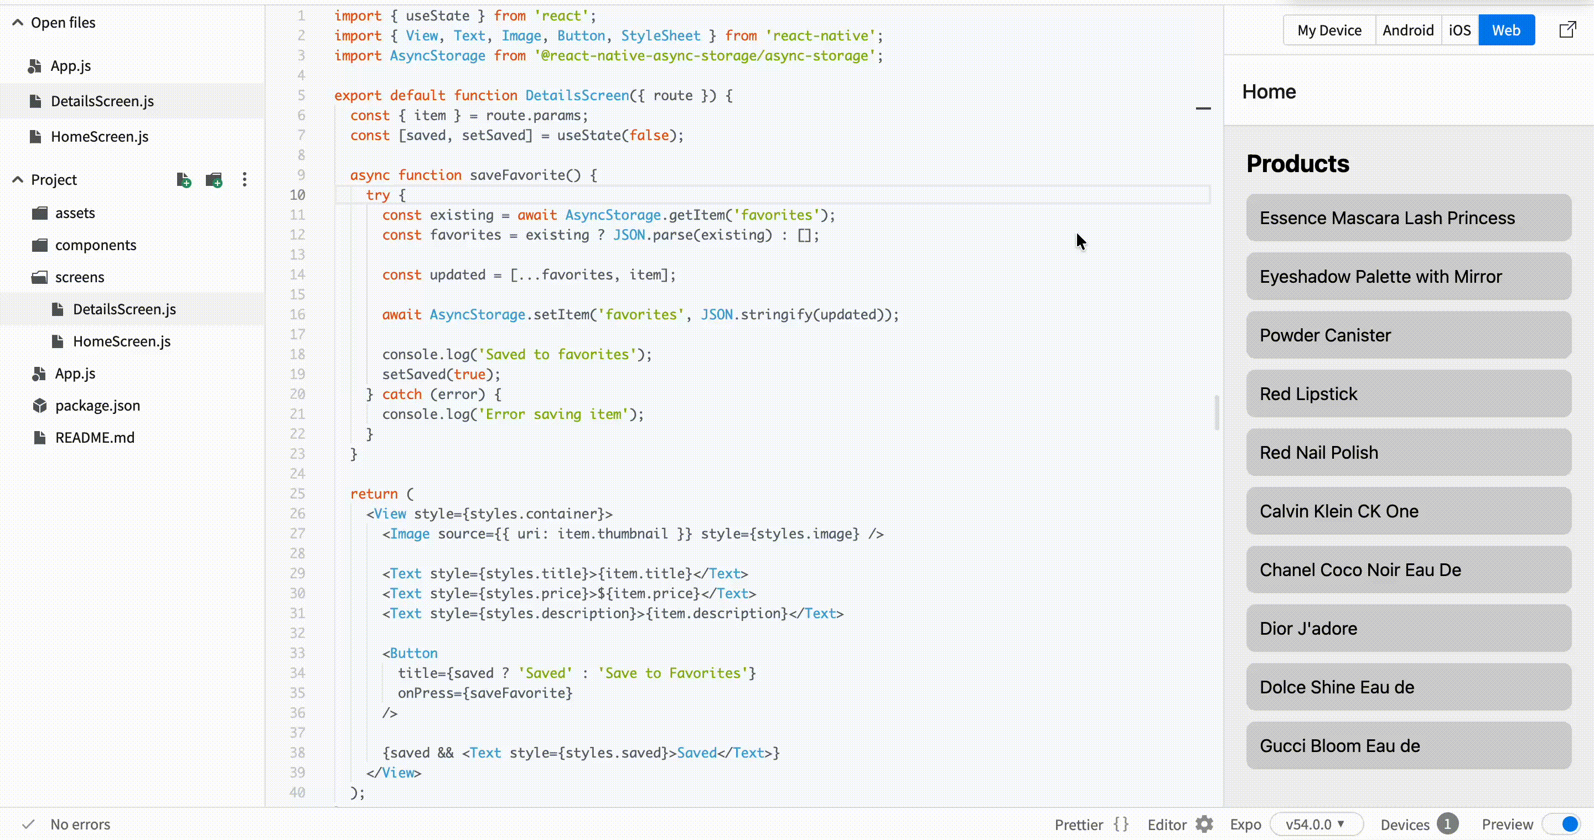The image size is (1594, 840).
Task: Switch to the My Device tab
Action: coord(1329,30)
